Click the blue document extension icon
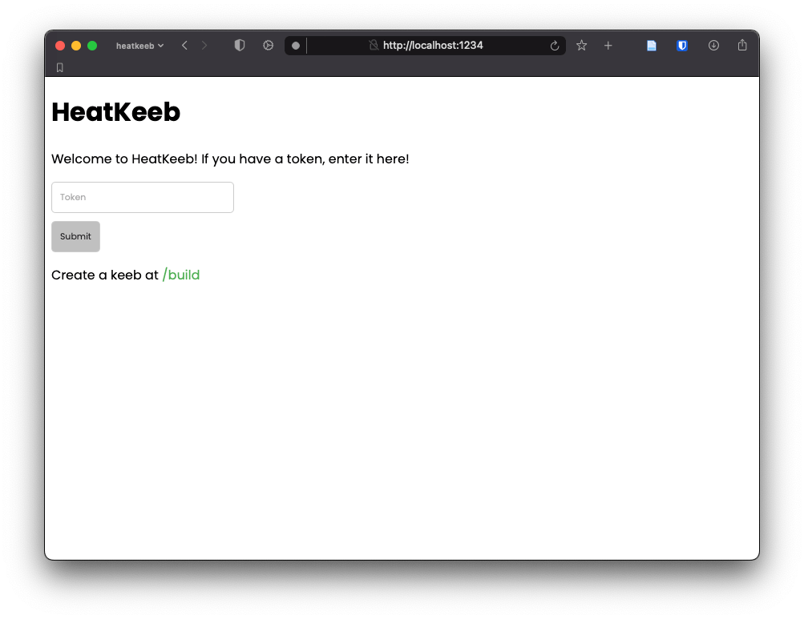The image size is (804, 619). click(651, 46)
